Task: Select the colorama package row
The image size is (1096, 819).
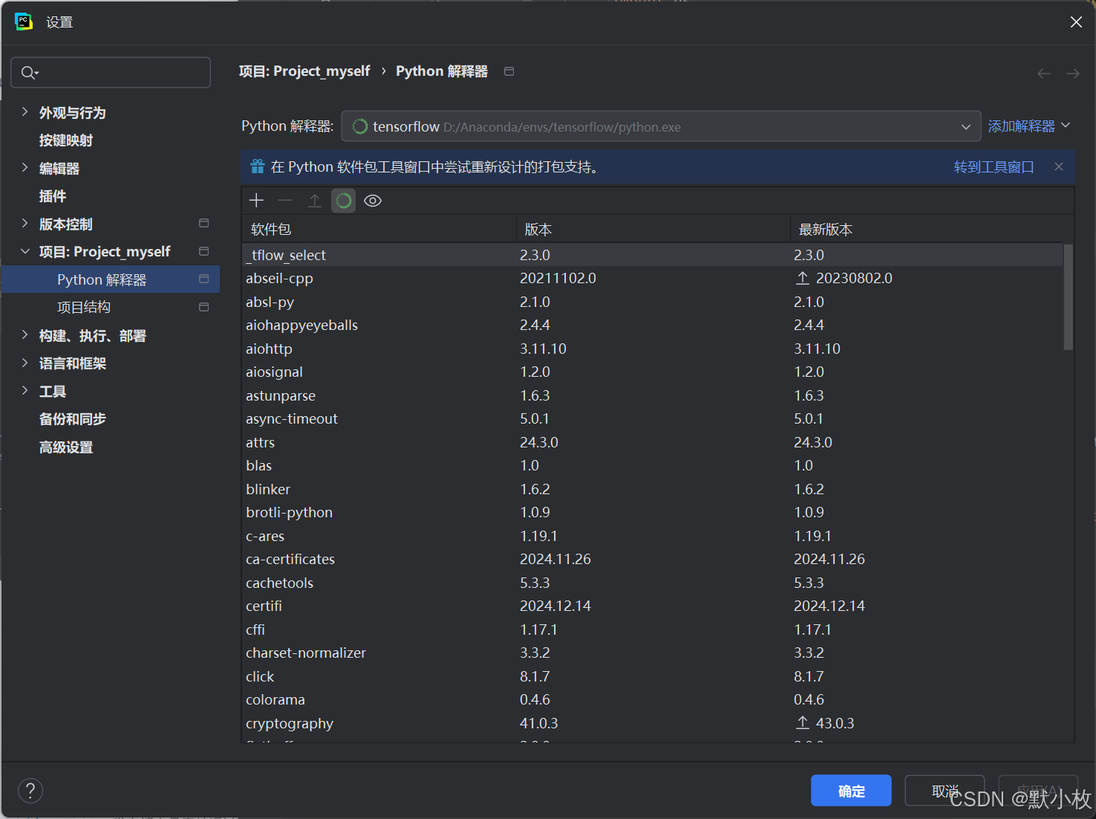Action: 653,699
